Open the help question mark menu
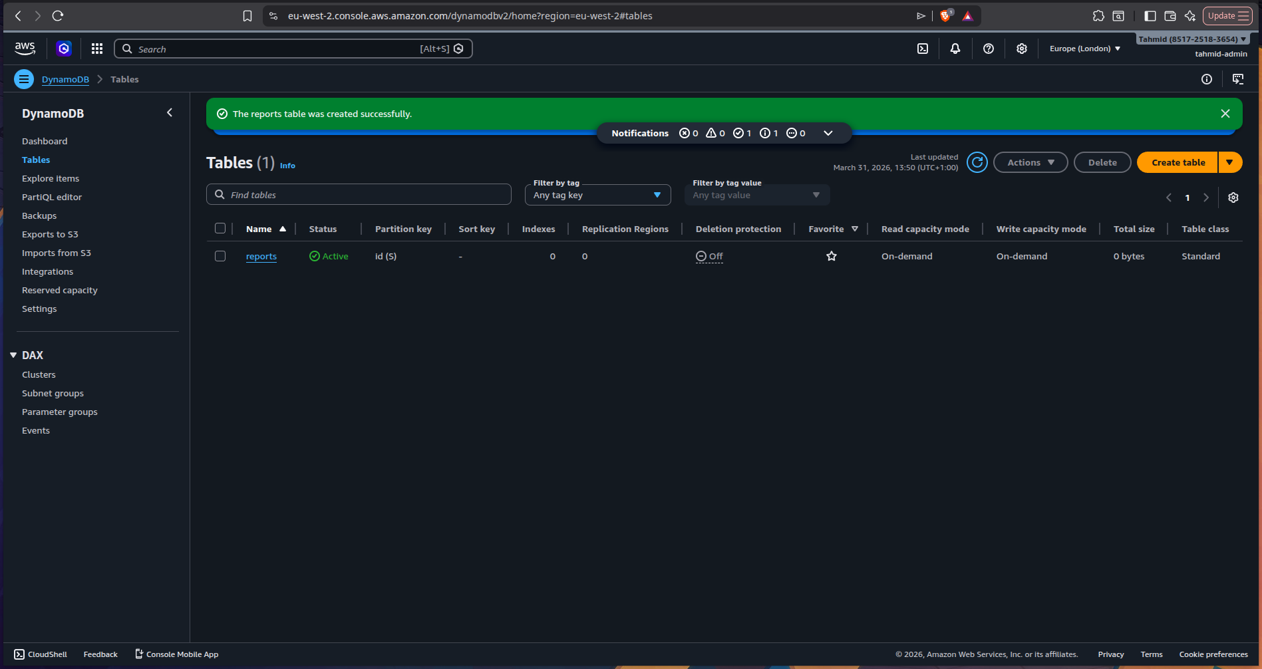 (x=989, y=49)
